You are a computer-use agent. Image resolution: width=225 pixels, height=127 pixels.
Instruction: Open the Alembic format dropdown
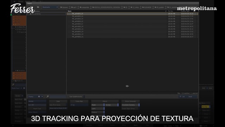[x=37, y=101]
